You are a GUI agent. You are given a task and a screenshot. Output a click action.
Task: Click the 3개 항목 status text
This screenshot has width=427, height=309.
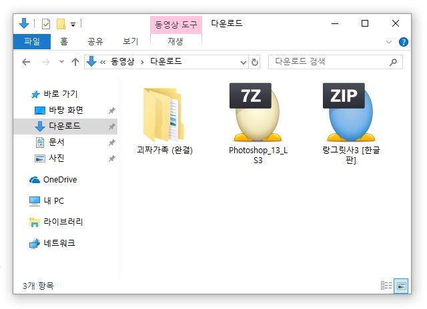point(38,286)
